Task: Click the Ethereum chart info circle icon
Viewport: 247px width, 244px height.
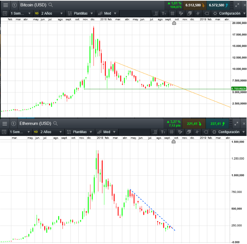Action: pyautogui.click(x=14, y=124)
